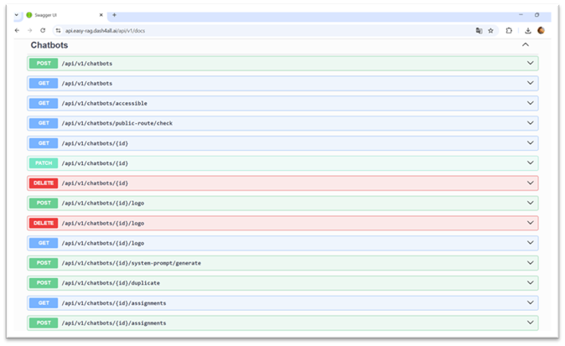The image size is (565, 346).
Task: Click path /api/v1/chatbots/{id}/system-prompt/generate
Action: point(131,263)
